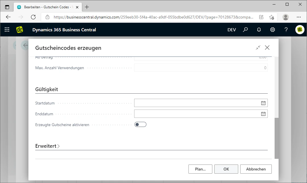Click the split screen icon in address bar

point(261,17)
